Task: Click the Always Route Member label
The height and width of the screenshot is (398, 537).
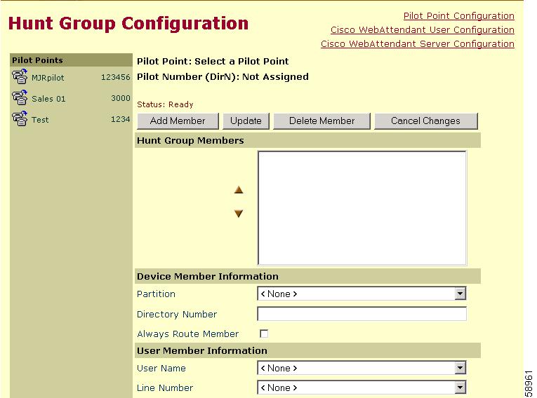Action: (x=187, y=334)
